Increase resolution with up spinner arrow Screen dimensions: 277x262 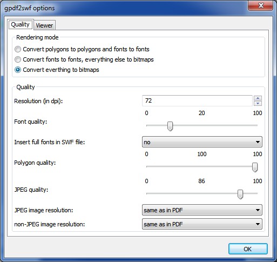[258, 98]
